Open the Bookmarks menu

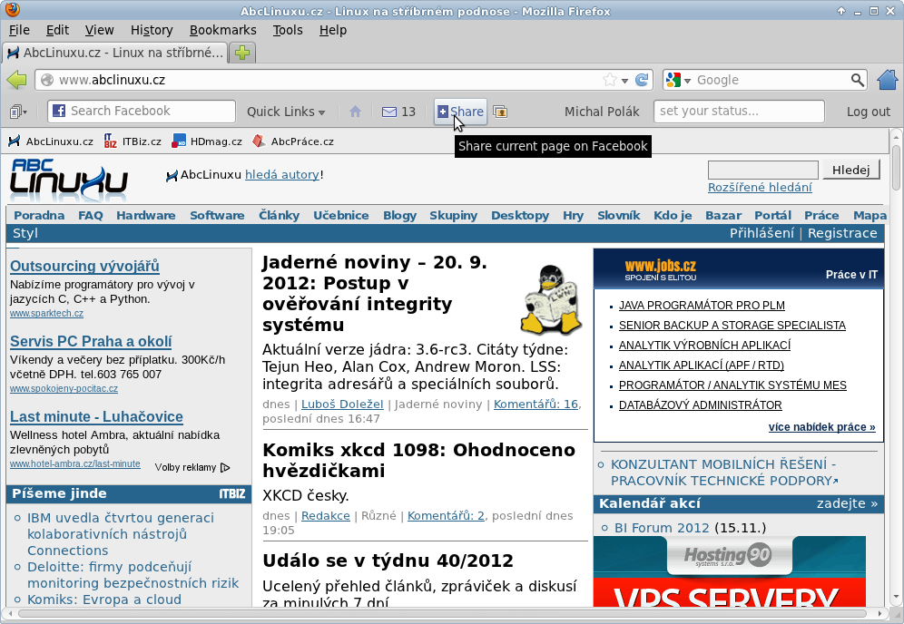[x=223, y=30]
